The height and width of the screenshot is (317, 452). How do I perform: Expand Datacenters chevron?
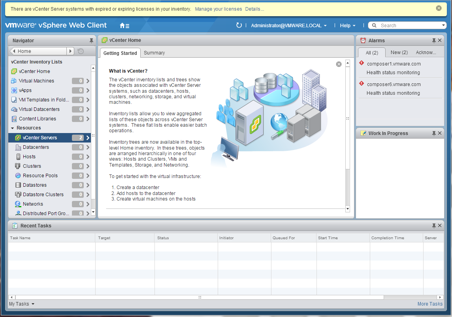[x=88, y=147]
